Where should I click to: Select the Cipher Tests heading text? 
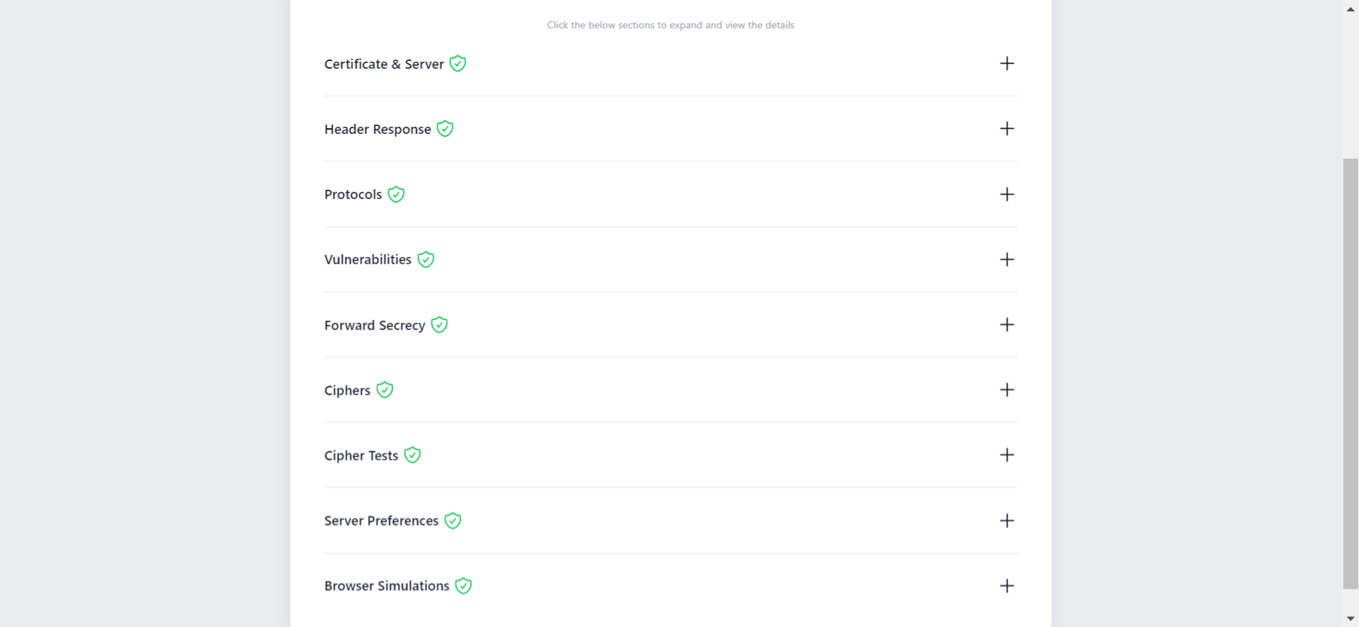click(x=361, y=455)
